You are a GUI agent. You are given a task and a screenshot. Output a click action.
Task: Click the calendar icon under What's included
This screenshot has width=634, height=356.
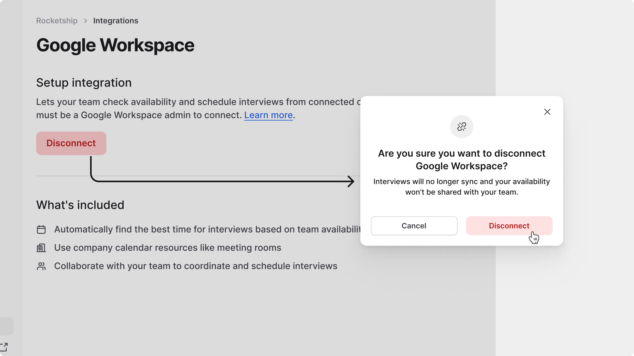coord(41,229)
